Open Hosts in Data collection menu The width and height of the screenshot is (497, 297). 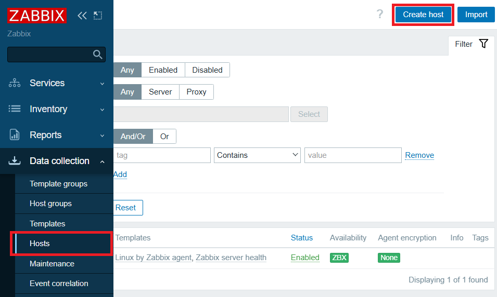click(40, 244)
